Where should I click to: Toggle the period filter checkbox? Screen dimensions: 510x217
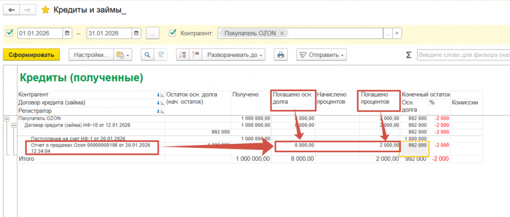9,33
